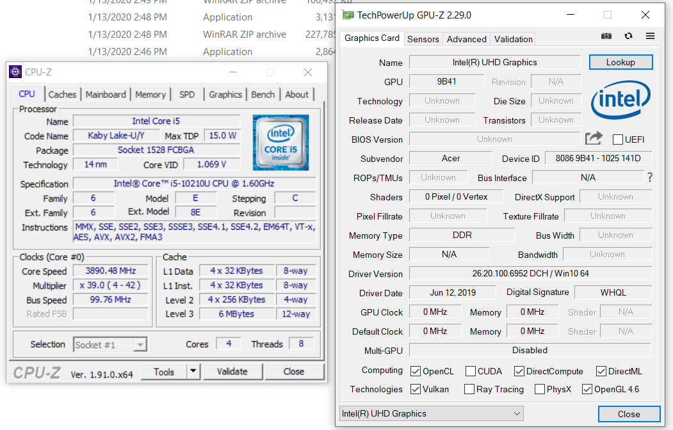Toggle the OpenGL 4.6 checkbox
Screen dimensions: 673x430
click(x=587, y=389)
